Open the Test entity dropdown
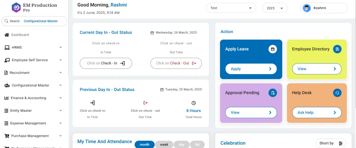Viewport: 356px width, 148px height. [x=231, y=8]
